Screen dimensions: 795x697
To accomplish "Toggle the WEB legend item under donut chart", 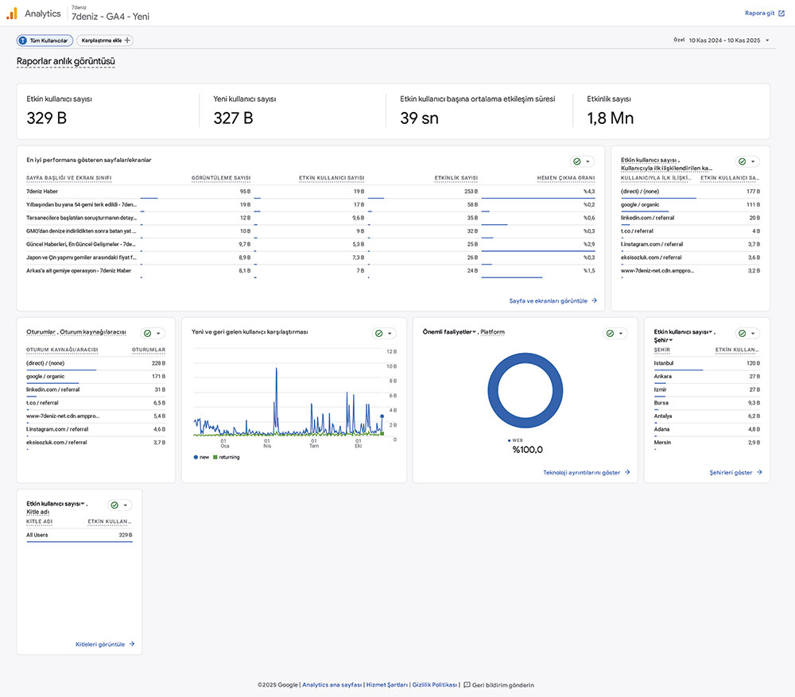I will (x=514, y=439).
